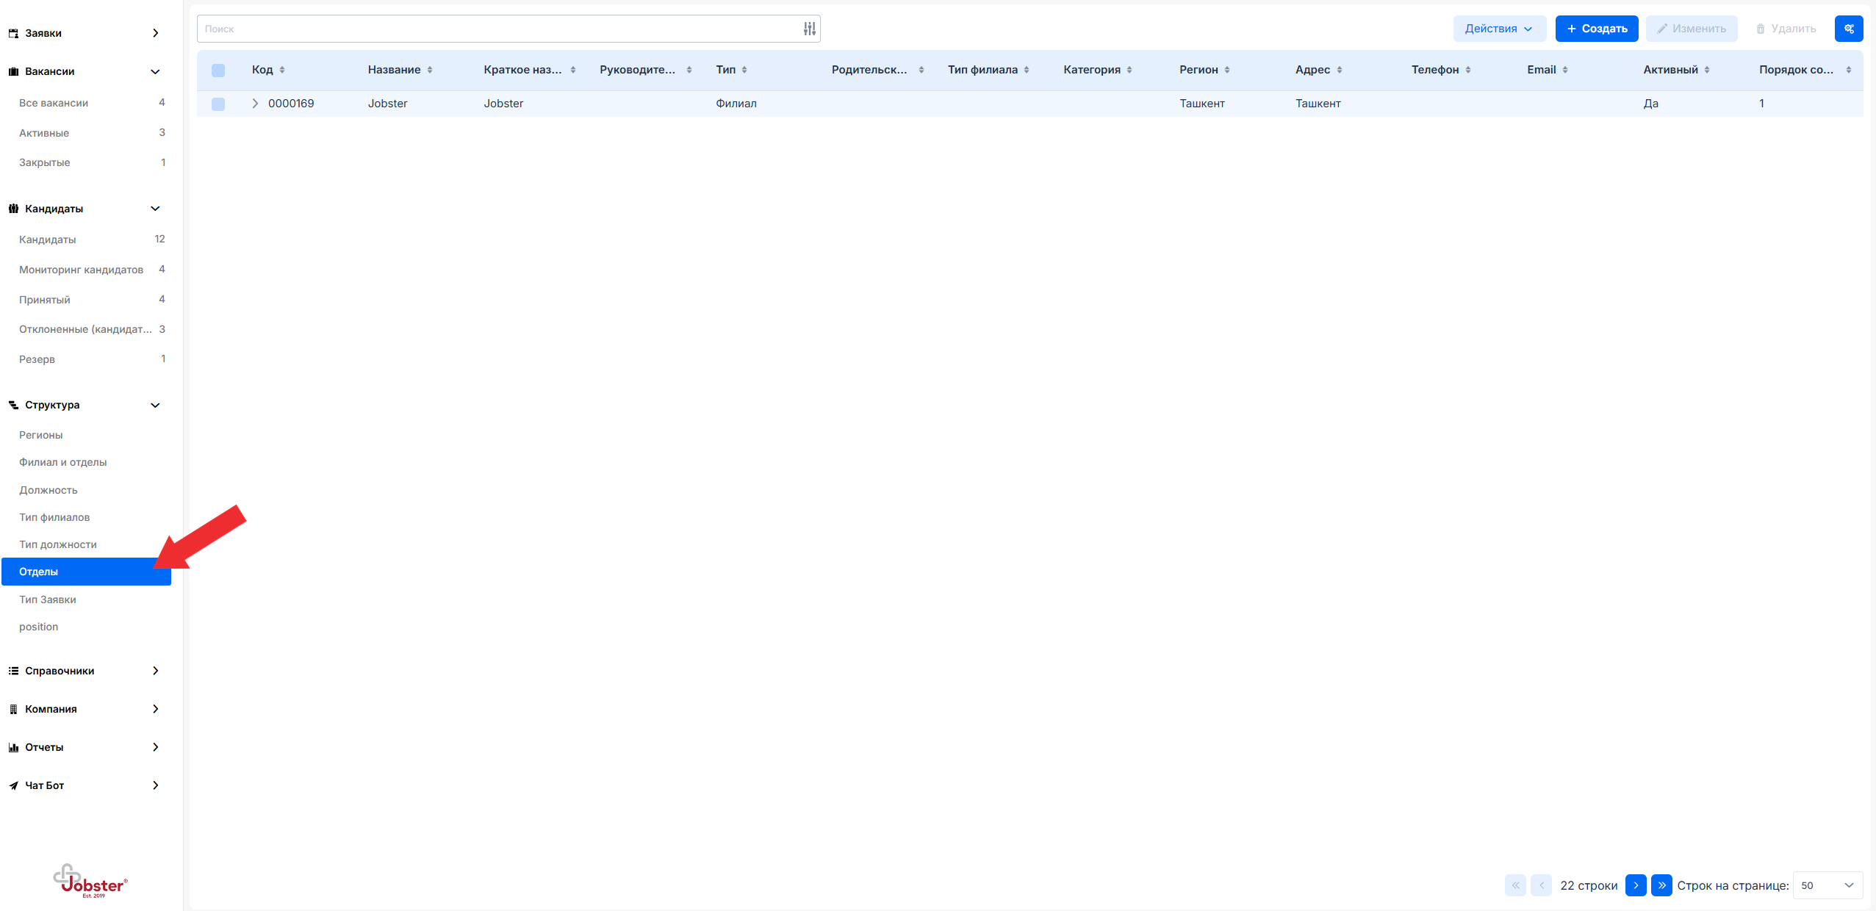
Task: Open the blue table settings gear button
Action: 1848,29
